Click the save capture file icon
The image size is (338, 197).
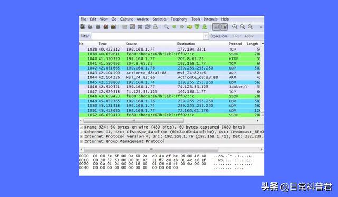pos(132,27)
